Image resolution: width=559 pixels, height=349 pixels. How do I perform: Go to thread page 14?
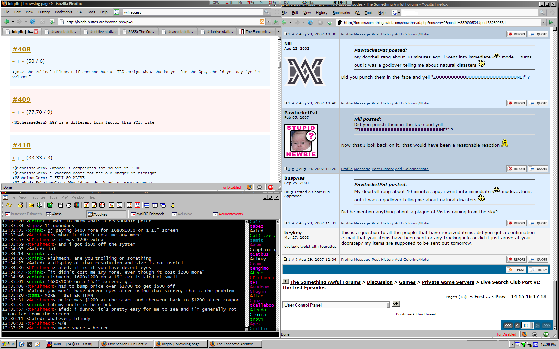click(514, 297)
